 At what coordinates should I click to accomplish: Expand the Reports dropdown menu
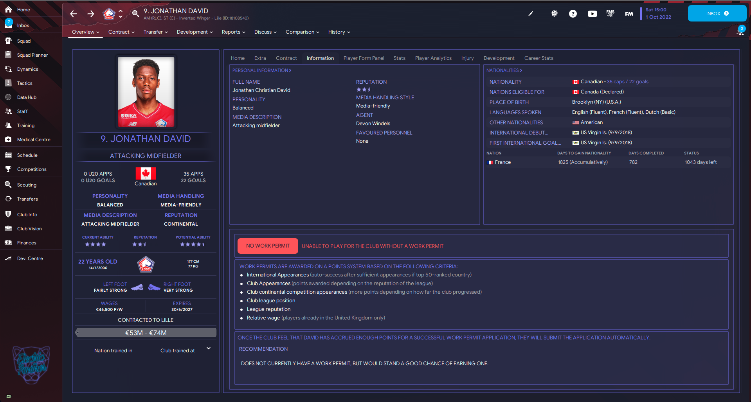pyautogui.click(x=233, y=32)
